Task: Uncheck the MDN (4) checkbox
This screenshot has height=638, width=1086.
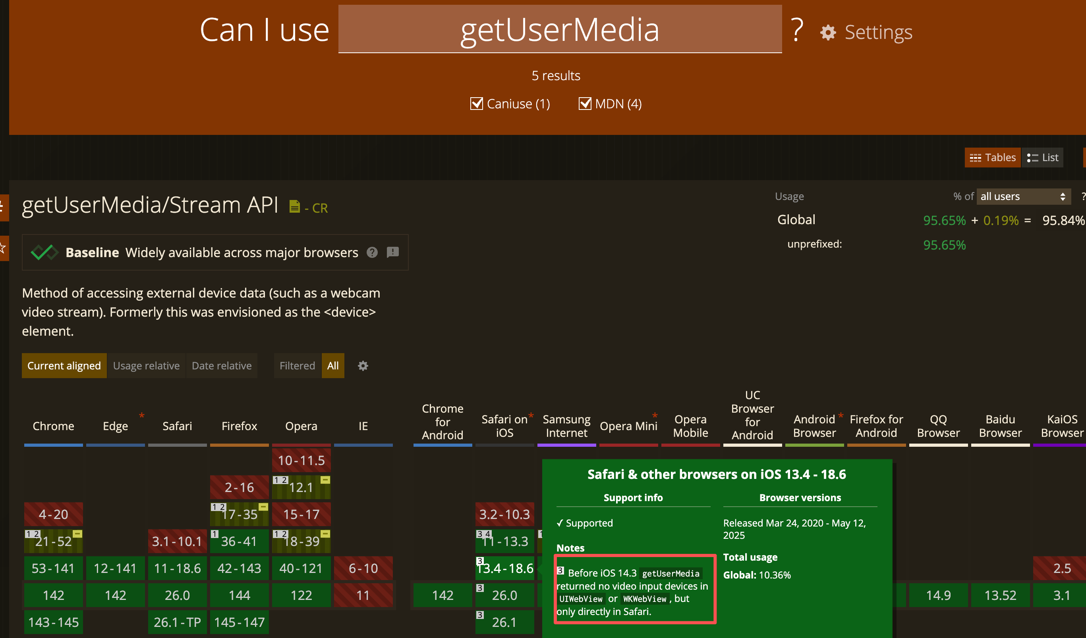Action: pyautogui.click(x=585, y=104)
